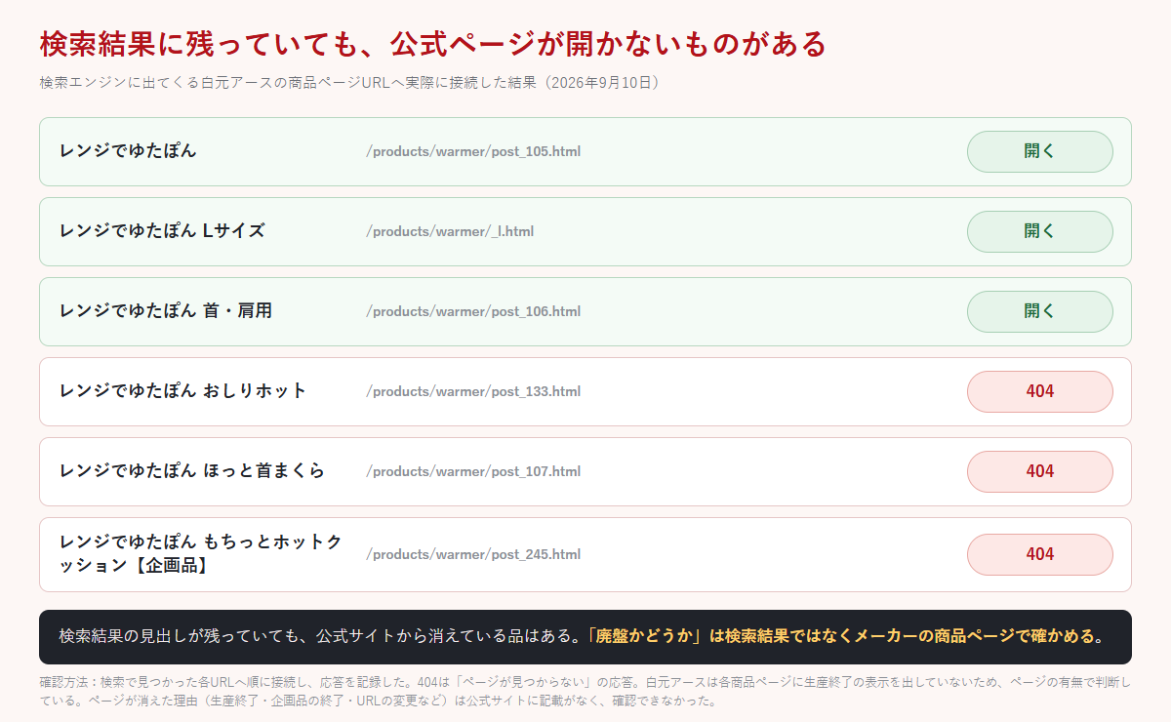Screen dimensions: 1171x722
Task: Click 開く button for 首・肩用 row
Action: (1039, 311)
